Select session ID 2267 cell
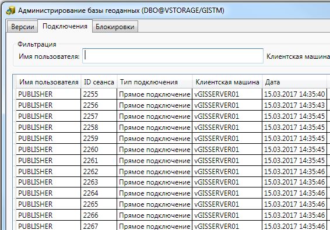 99,226
